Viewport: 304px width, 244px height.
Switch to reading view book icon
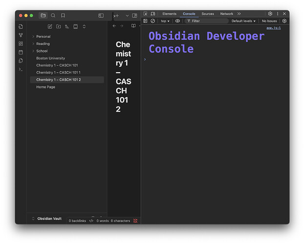pyautogui.click(x=133, y=26)
